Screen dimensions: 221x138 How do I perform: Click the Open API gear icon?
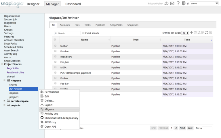tap(42, 126)
